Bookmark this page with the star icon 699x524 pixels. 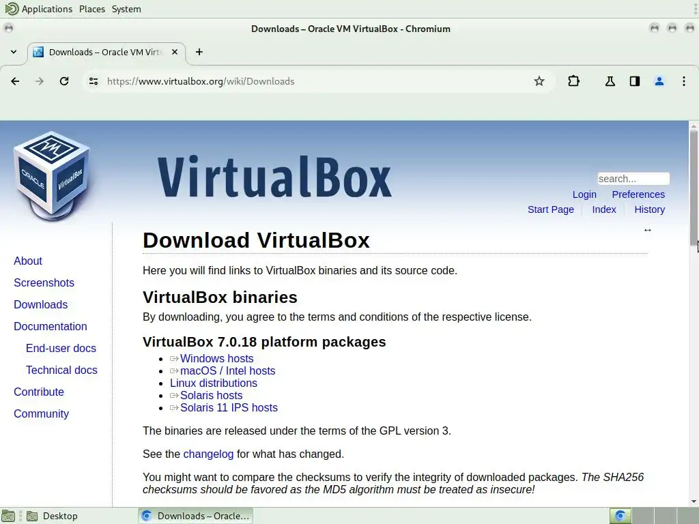[539, 81]
